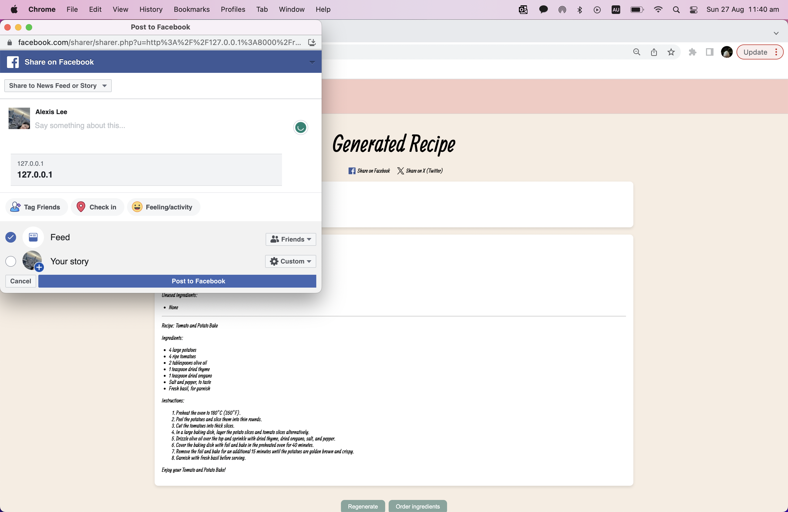Click the Facebook logo in Share header
This screenshot has height=512, width=788.
click(x=13, y=62)
